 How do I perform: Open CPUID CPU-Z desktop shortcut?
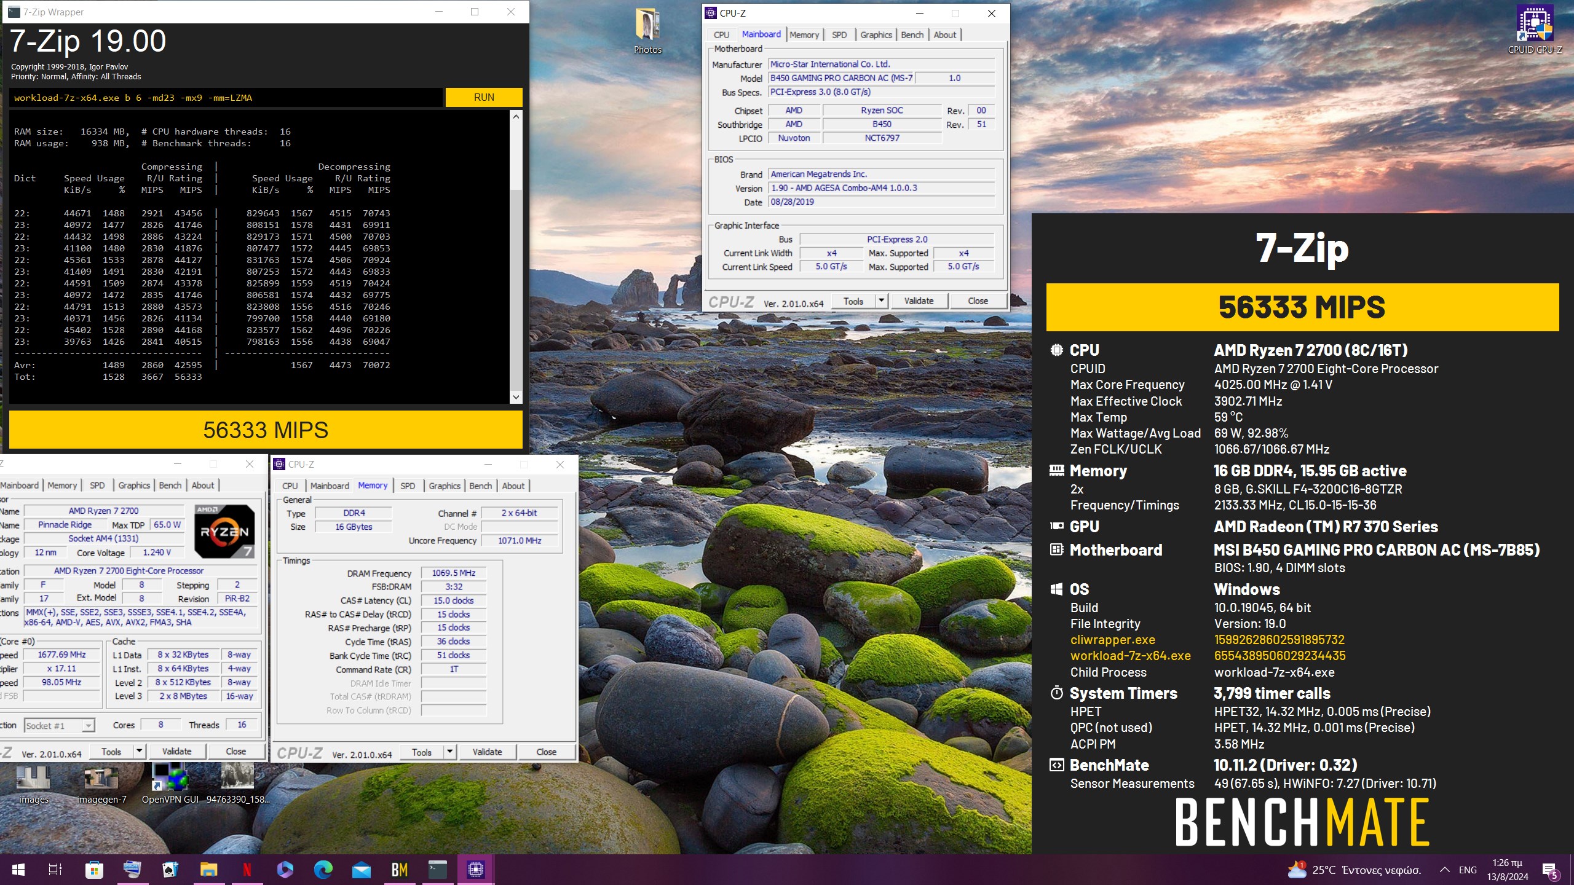click(x=1535, y=29)
